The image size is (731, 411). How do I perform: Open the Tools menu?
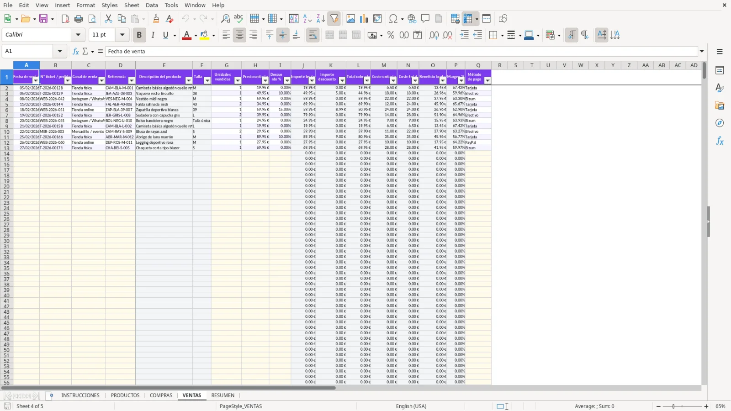(171, 5)
